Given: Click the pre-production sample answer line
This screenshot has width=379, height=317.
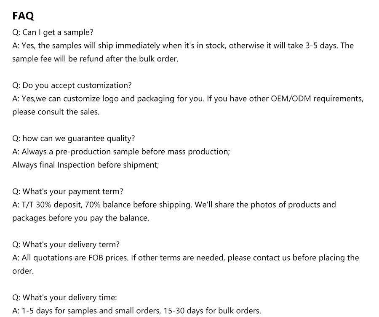Looking at the screenshot, I should coord(121,152).
